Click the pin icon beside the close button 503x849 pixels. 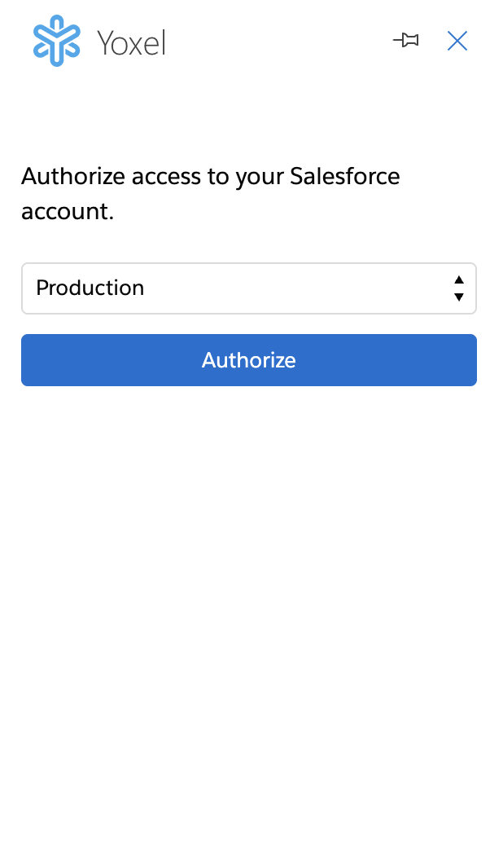405,41
